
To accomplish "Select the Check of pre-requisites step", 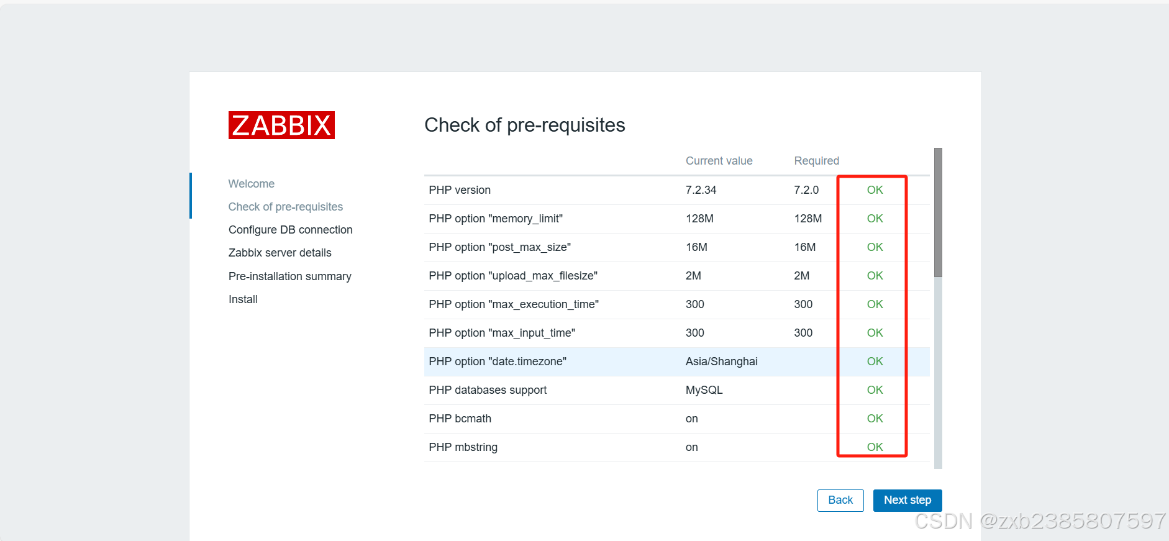I will pos(285,206).
